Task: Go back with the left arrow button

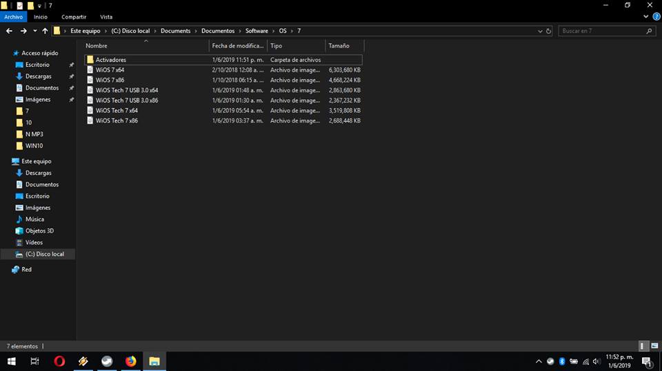Action: pyautogui.click(x=9, y=31)
